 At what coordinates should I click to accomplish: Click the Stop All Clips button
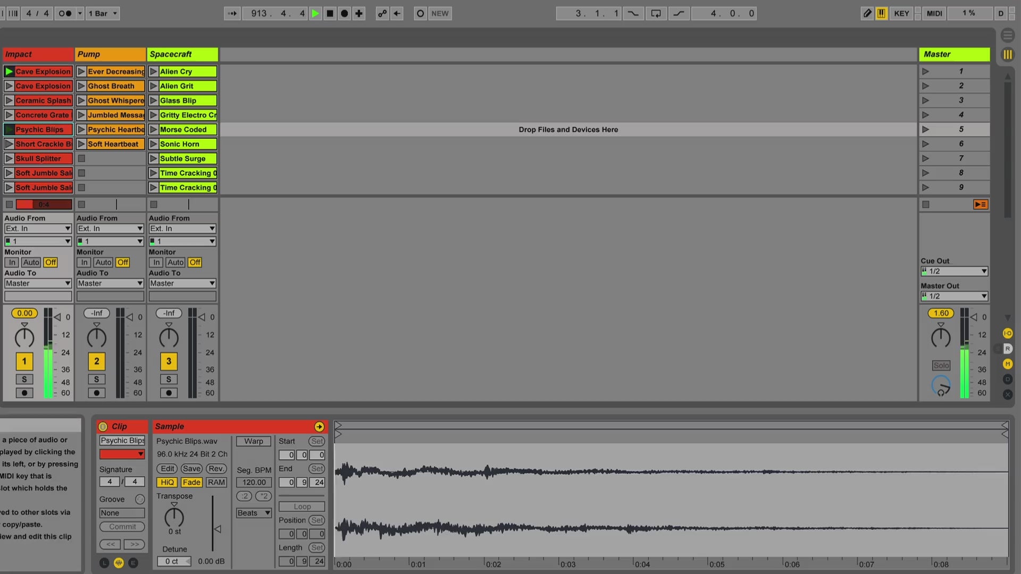coord(925,205)
